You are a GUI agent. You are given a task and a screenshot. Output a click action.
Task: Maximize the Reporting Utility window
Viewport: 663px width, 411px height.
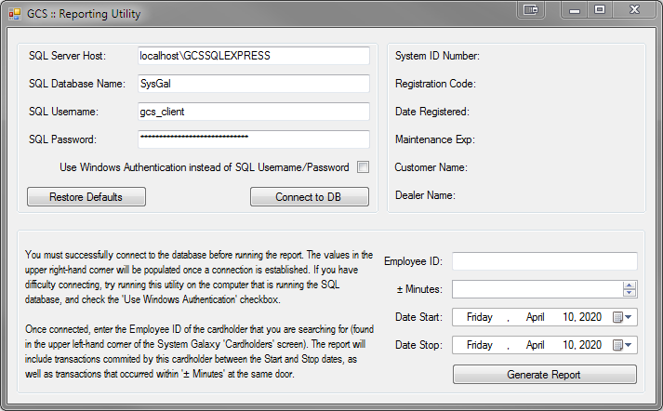point(600,9)
